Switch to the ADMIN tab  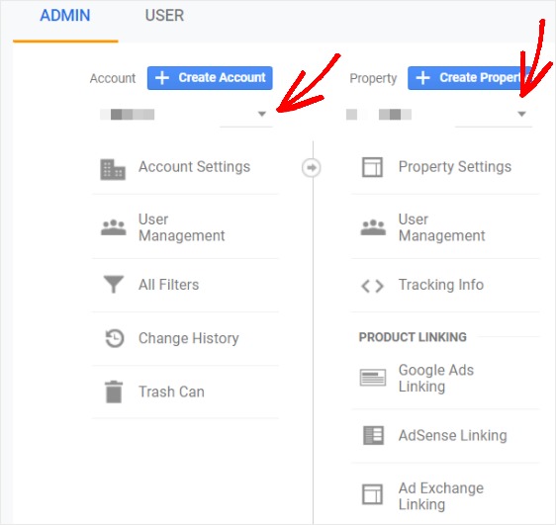pyautogui.click(x=65, y=16)
